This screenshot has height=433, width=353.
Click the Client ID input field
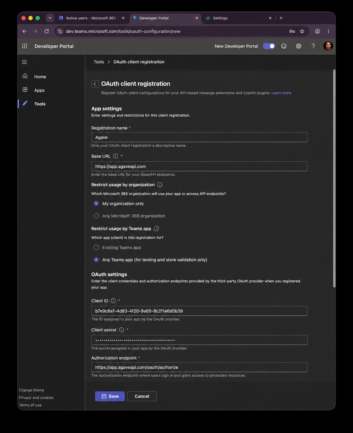pyautogui.click(x=199, y=311)
